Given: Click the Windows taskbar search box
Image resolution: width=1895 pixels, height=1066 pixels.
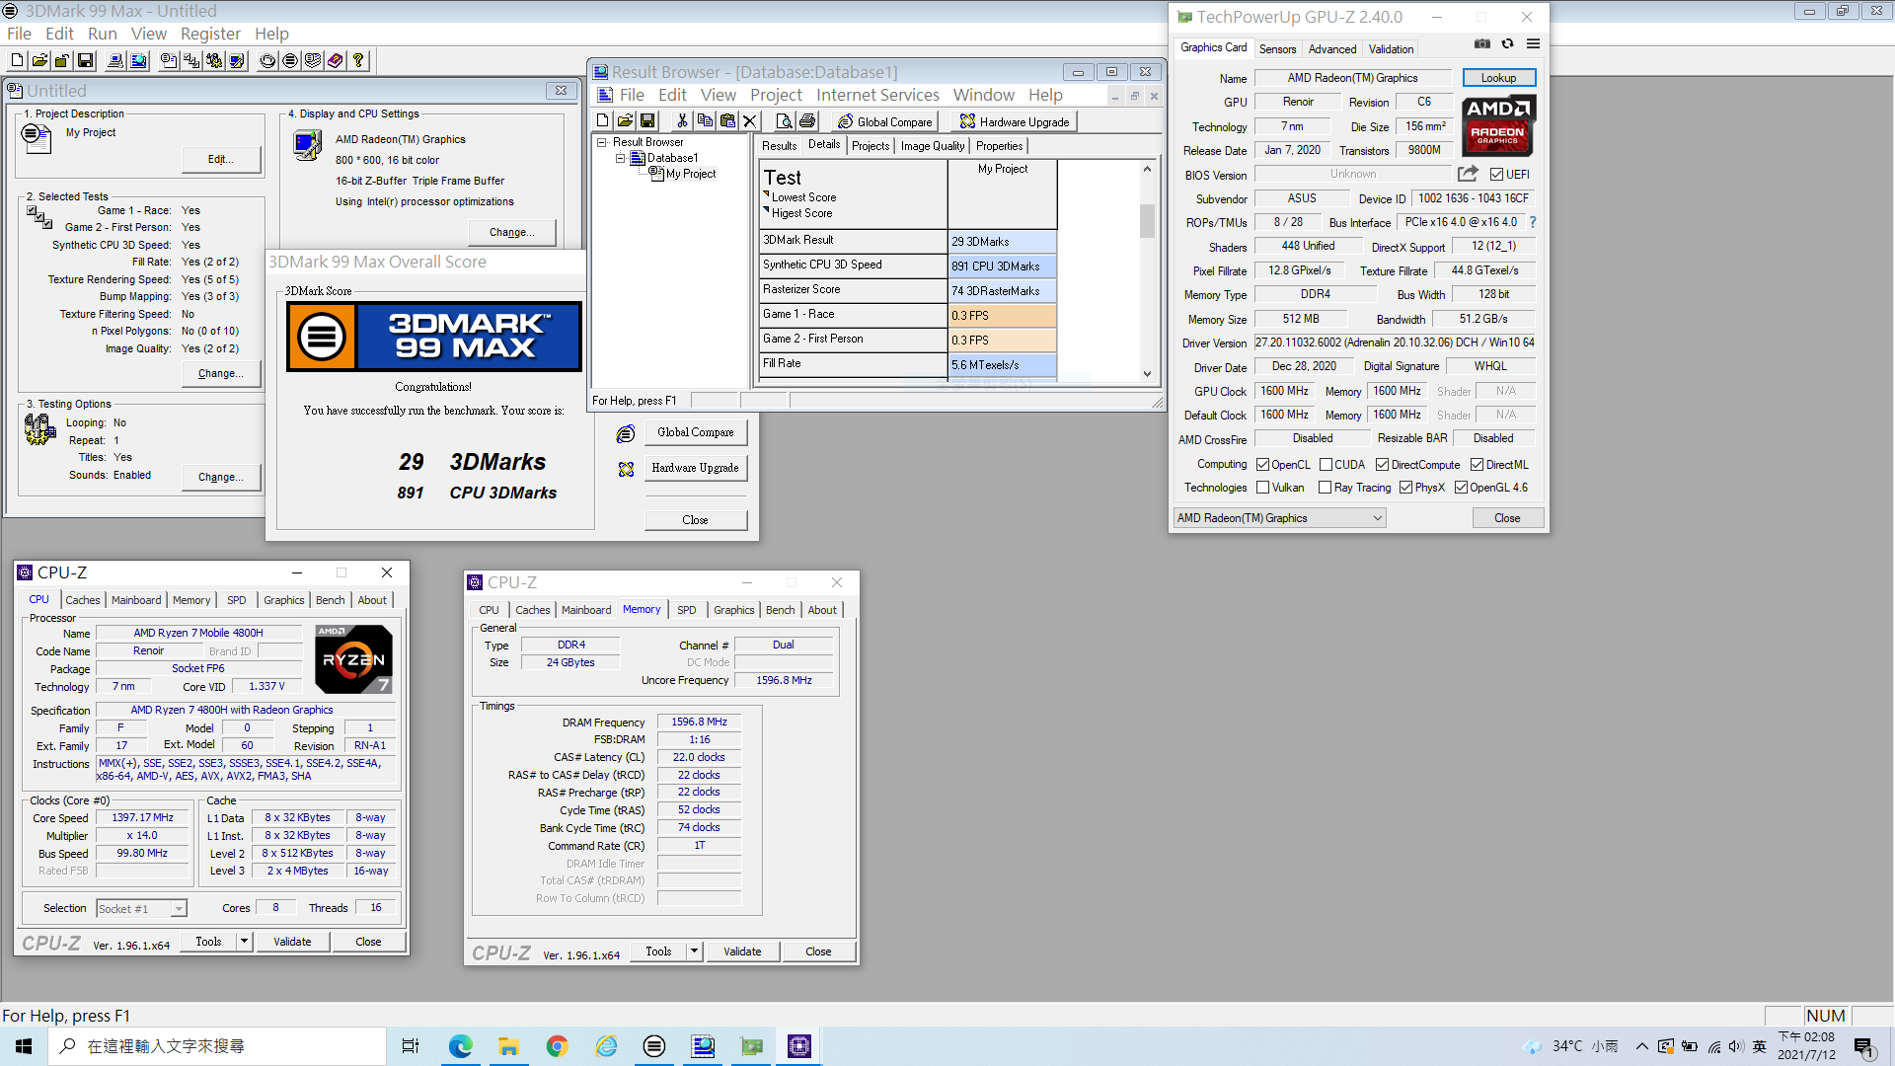Looking at the screenshot, I should click(x=216, y=1046).
